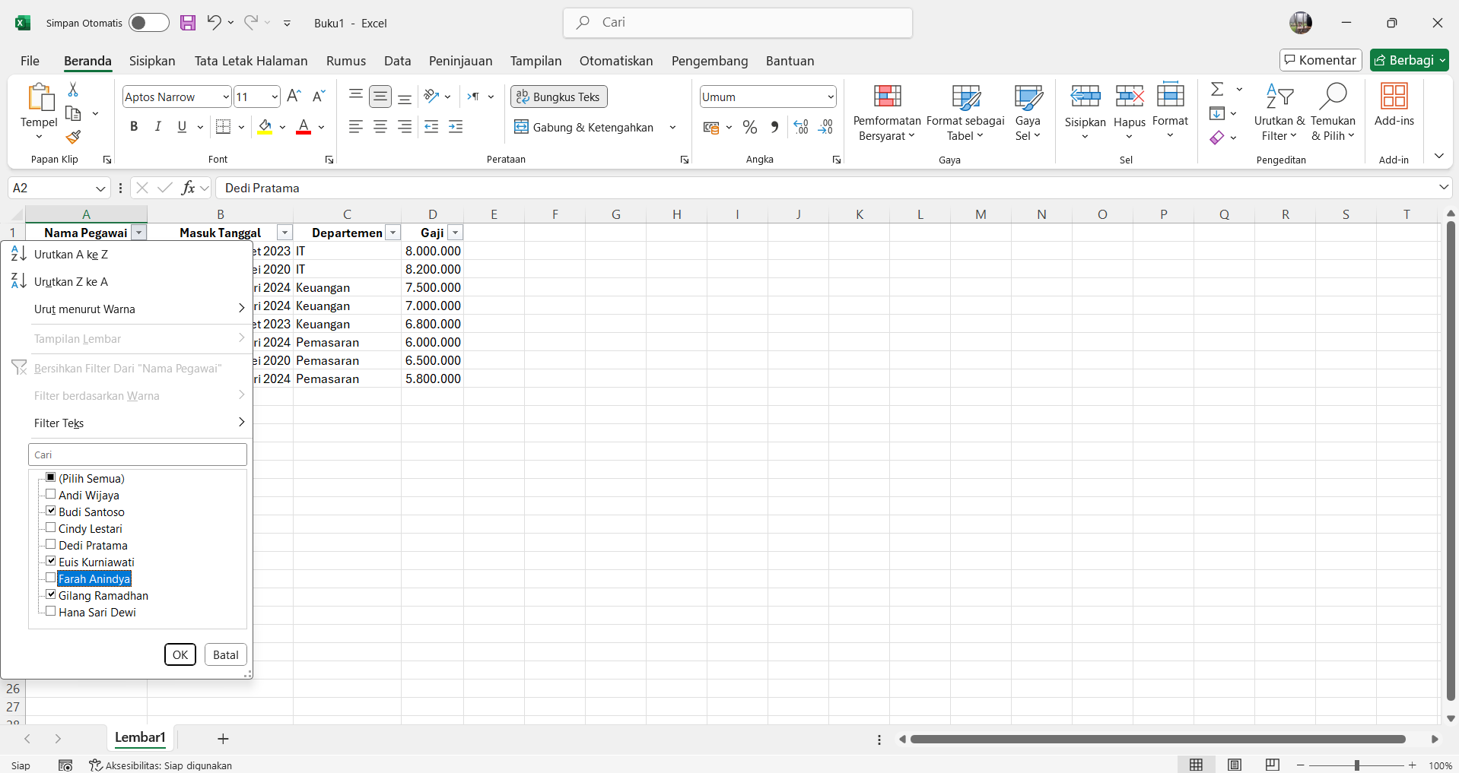1459x773 pixels.
Task: Open Gaji column filter dropdown
Action: point(456,233)
